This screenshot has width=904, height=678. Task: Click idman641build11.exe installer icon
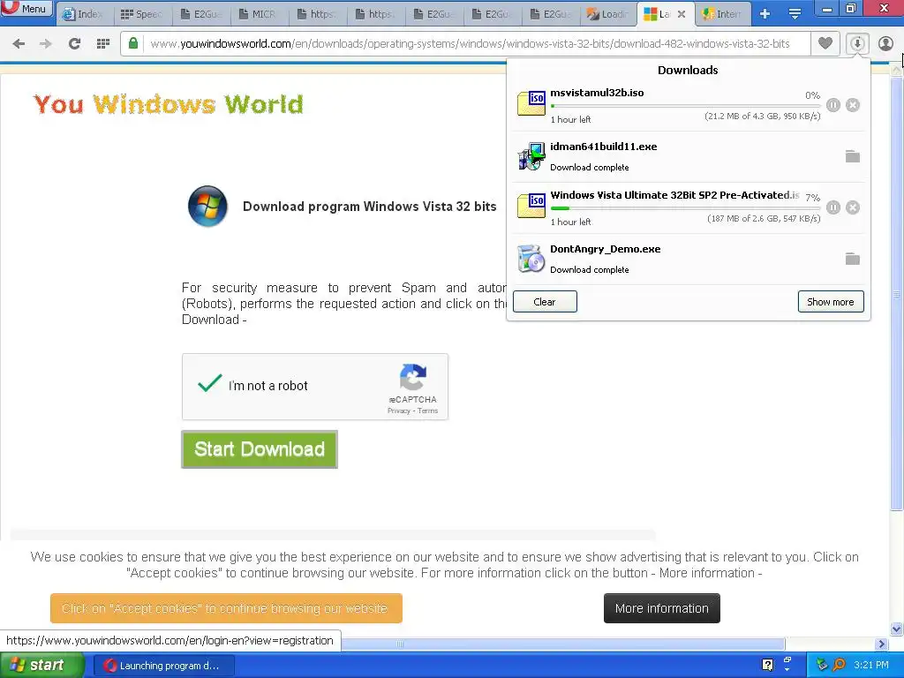531,156
